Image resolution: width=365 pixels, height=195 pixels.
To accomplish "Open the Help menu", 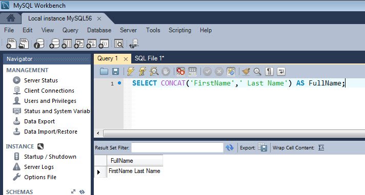I will (206, 30).
